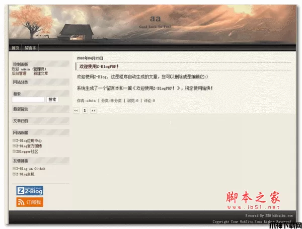
Task: Open Z-Blog官方微博 link
Action: click(29, 146)
